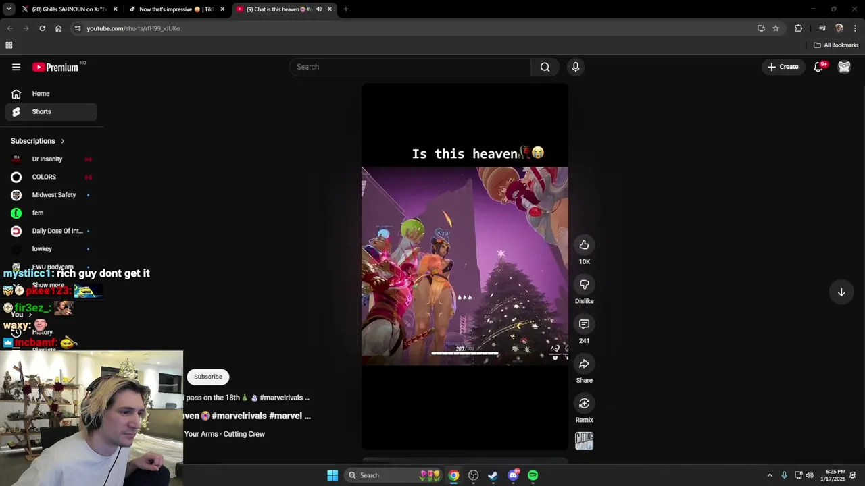The width and height of the screenshot is (865, 486).
Task: Show hidden system tray icons
Action: 770,475
